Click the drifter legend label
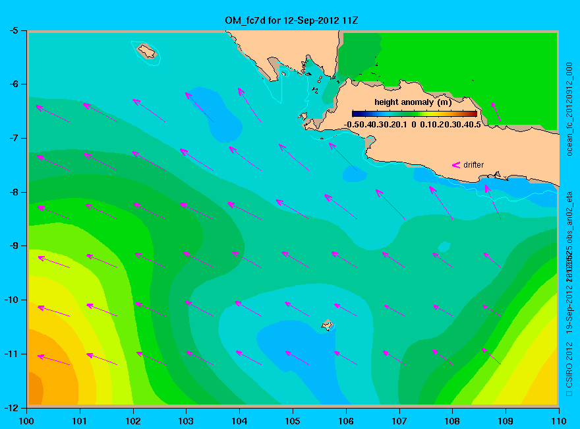Image resolution: width=580 pixels, height=429 pixels. [473, 165]
